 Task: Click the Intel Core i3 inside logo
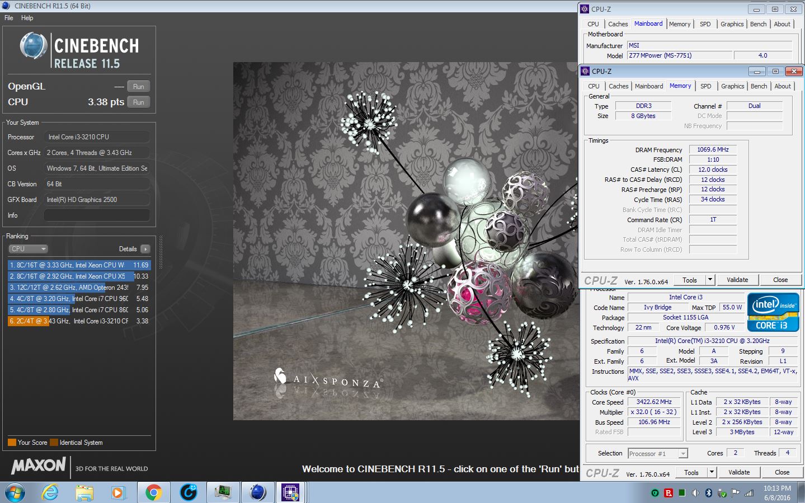[773, 312]
